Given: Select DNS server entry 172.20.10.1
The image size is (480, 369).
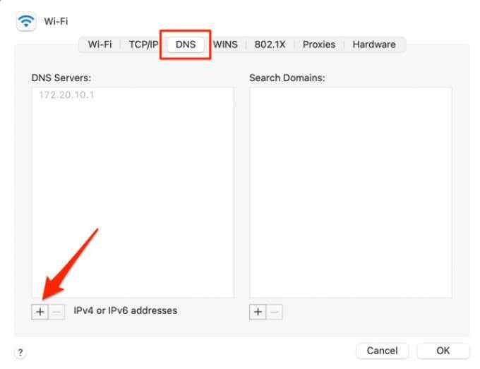Looking at the screenshot, I should point(67,95).
